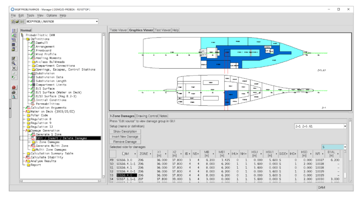Click the checked table icon in left sidebar
This screenshot has width=363, height=200.
pos(14,35)
